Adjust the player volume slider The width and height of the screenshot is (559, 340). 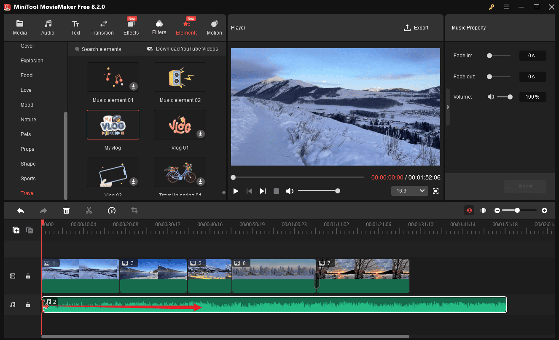coord(319,191)
